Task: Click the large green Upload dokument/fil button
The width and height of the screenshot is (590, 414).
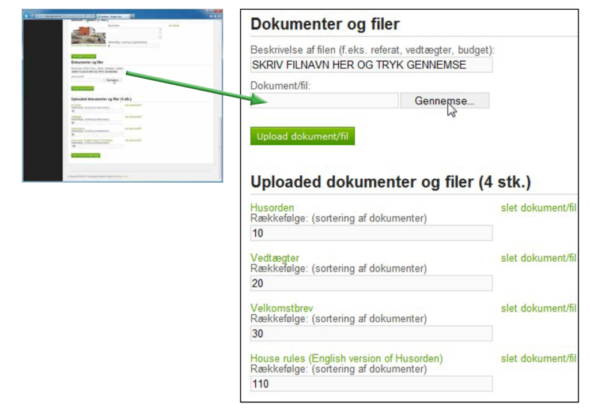Action: pos(302,136)
